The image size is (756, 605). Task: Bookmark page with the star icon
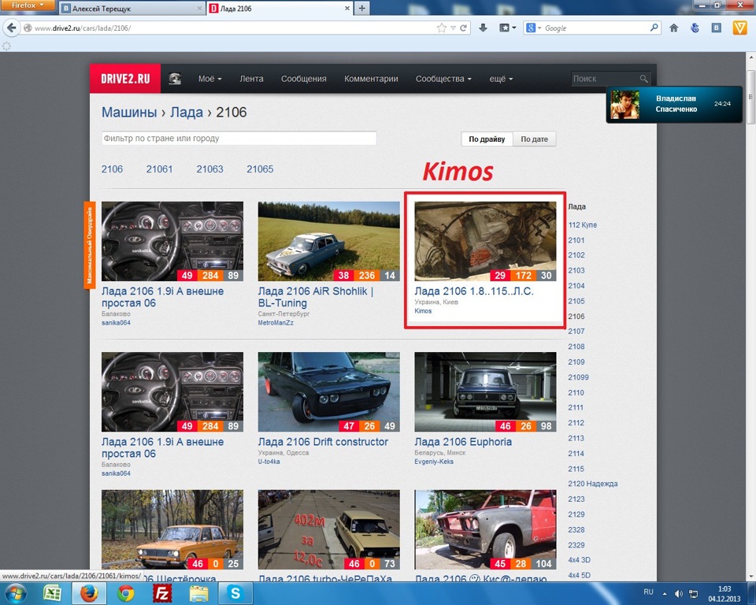(441, 28)
